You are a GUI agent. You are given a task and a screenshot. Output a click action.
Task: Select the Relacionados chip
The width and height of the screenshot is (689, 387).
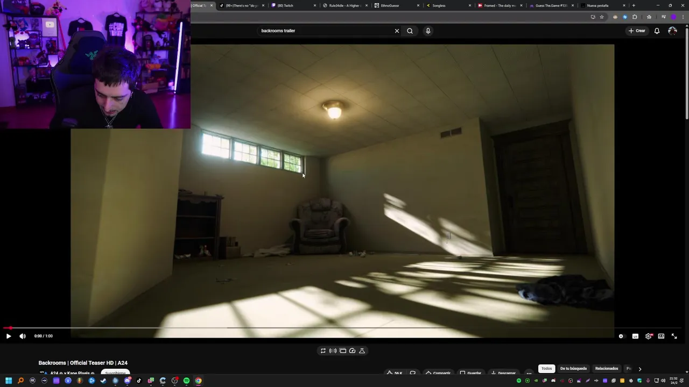pos(607,369)
